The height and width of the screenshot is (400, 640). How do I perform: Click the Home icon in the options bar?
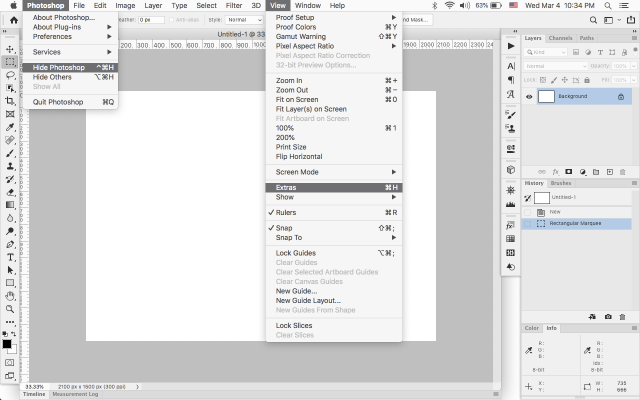14,20
